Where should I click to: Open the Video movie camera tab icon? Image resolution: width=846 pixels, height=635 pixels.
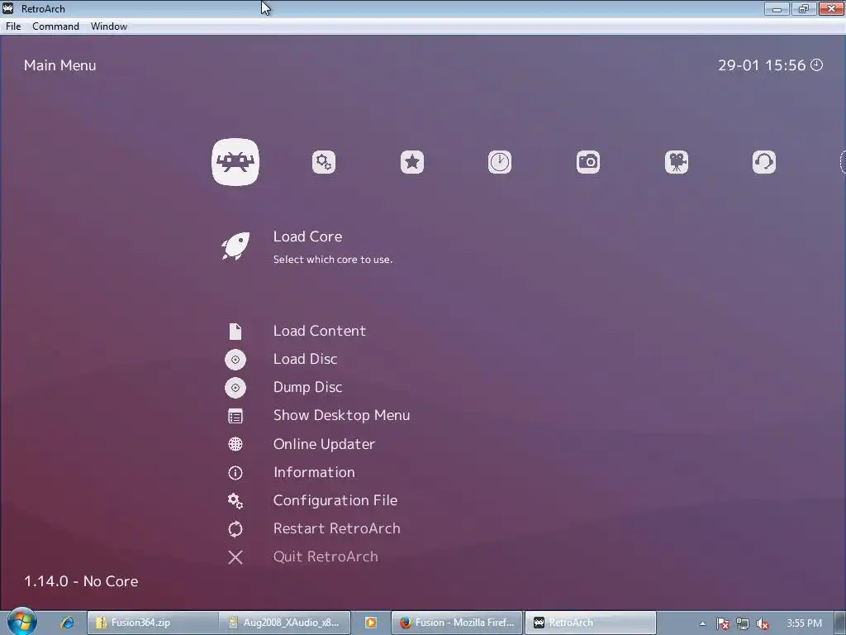677,162
